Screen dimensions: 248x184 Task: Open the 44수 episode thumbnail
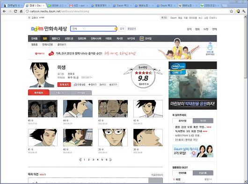coord(78,108)
